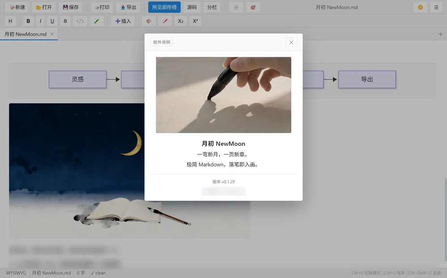447x278 pixels.
Task: Click the brush-writing photo in the dialog
Action: point(223,95)
